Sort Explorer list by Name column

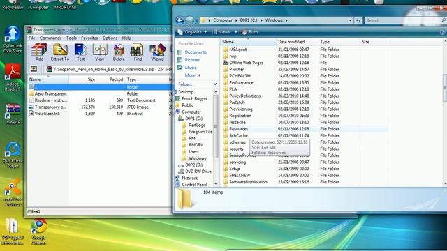pyautogui.click(x=248, y=42)
